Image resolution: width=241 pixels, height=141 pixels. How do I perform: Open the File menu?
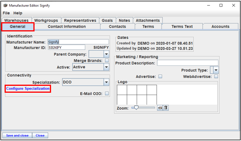(x=6, y=13)
